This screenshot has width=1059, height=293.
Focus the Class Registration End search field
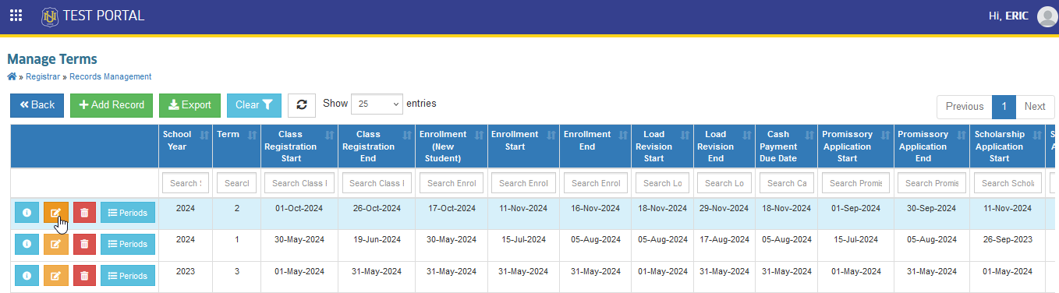377,183
